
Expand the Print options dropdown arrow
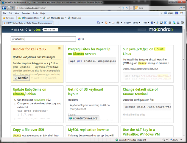[x=121, y=23]
